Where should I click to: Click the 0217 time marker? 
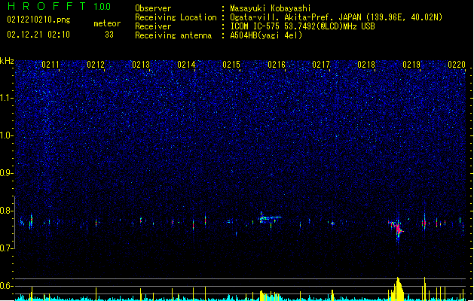tap(321, 65)
